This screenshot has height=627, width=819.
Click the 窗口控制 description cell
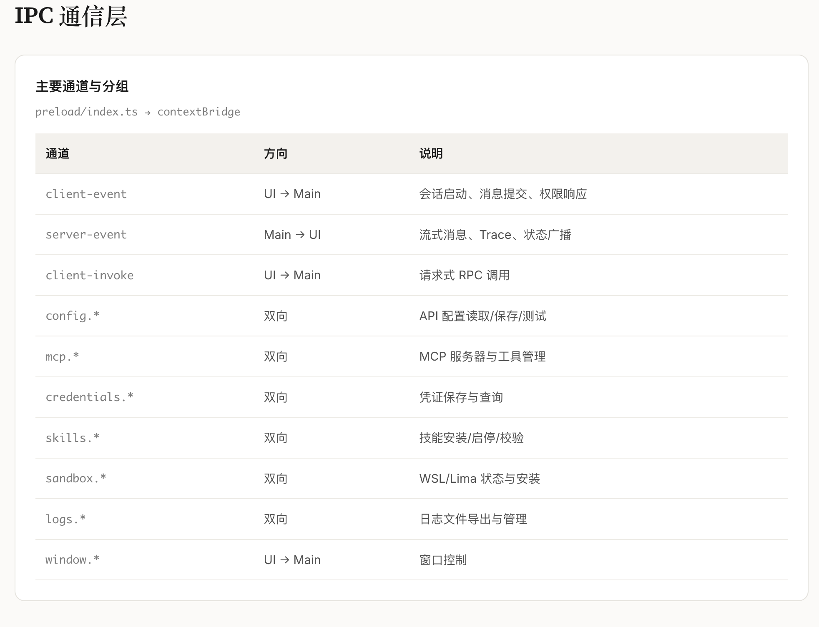443,560
